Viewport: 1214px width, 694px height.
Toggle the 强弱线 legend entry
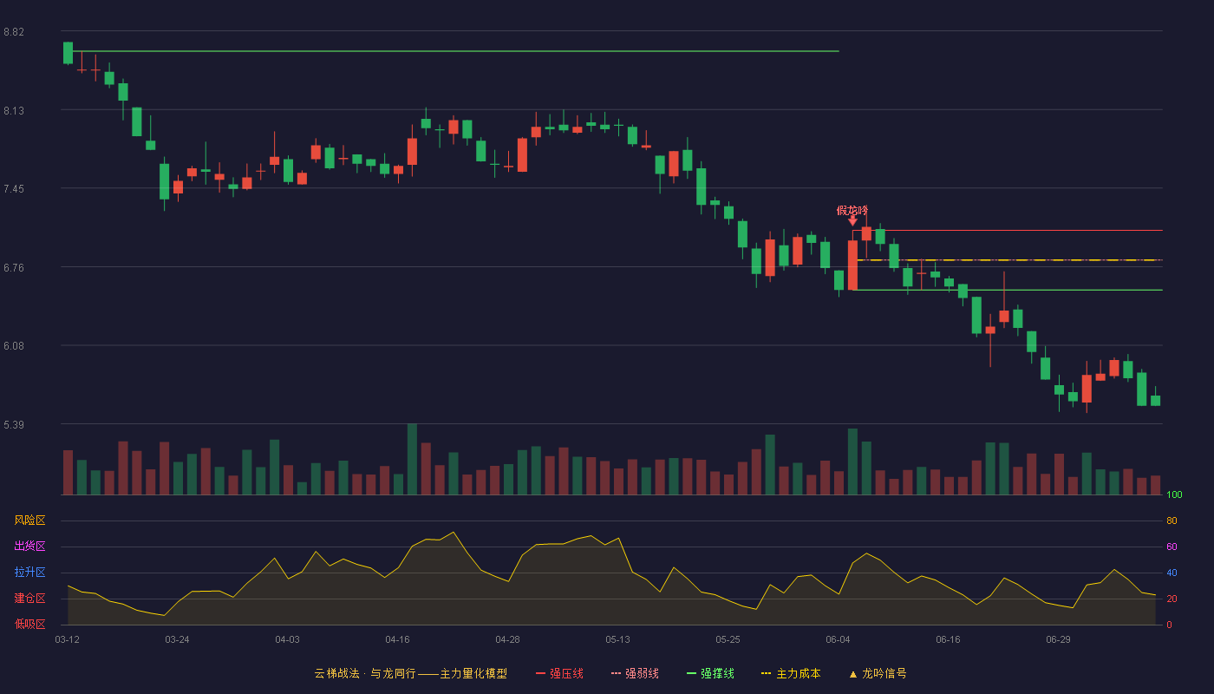[635, 673]
